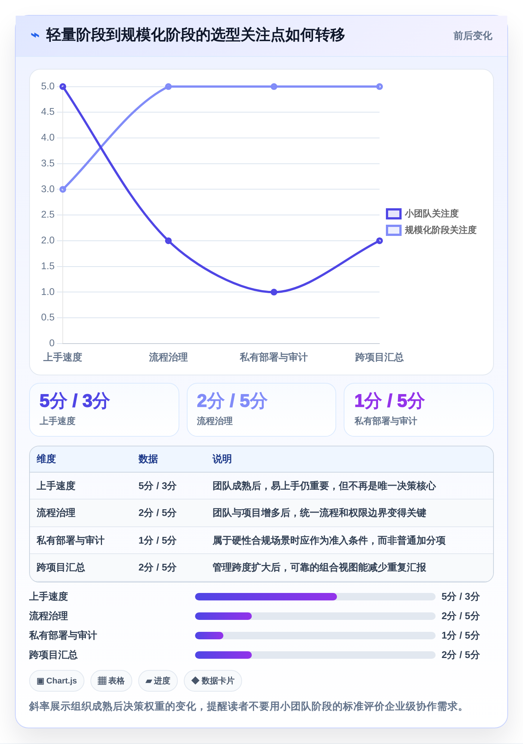Select the 数据卡片 chip
The image size is (523, 744).
point(213,681)
